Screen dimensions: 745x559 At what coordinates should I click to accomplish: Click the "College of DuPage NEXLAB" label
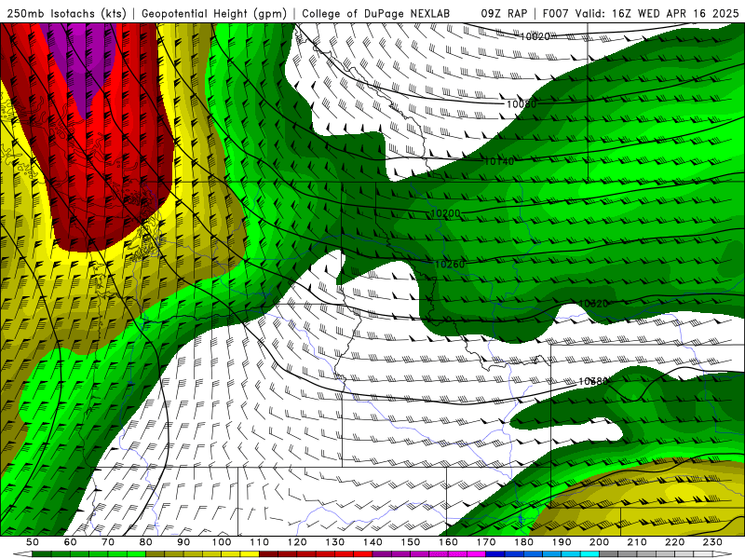point(376,14)
